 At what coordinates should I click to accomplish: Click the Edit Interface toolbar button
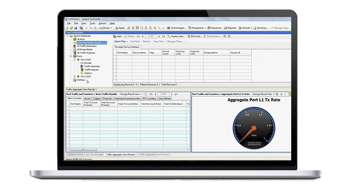click(x=212, y=36)
